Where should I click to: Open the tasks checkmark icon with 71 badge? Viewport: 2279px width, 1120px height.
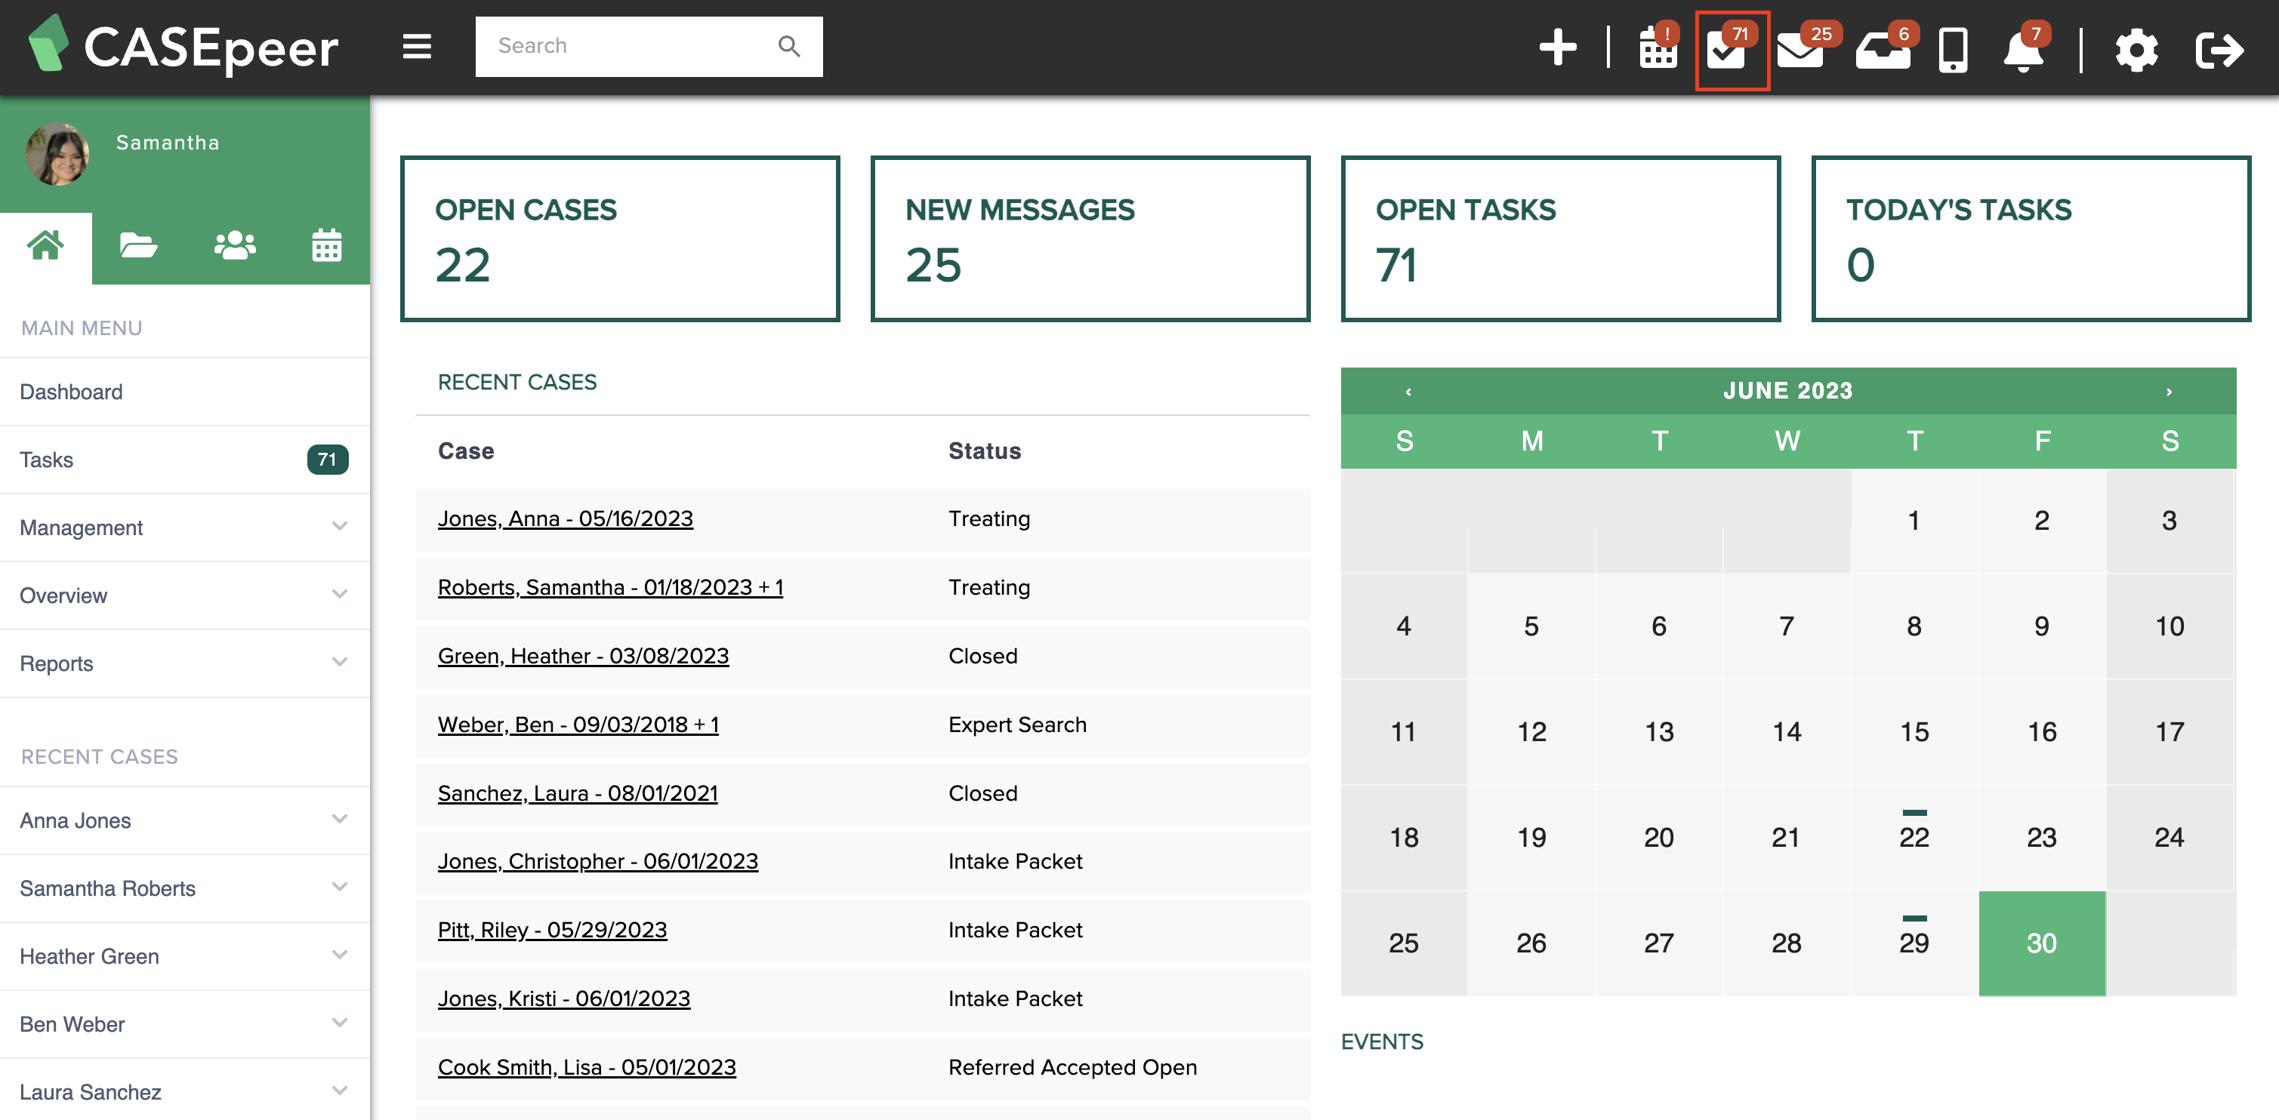(x=1731, y=50)
